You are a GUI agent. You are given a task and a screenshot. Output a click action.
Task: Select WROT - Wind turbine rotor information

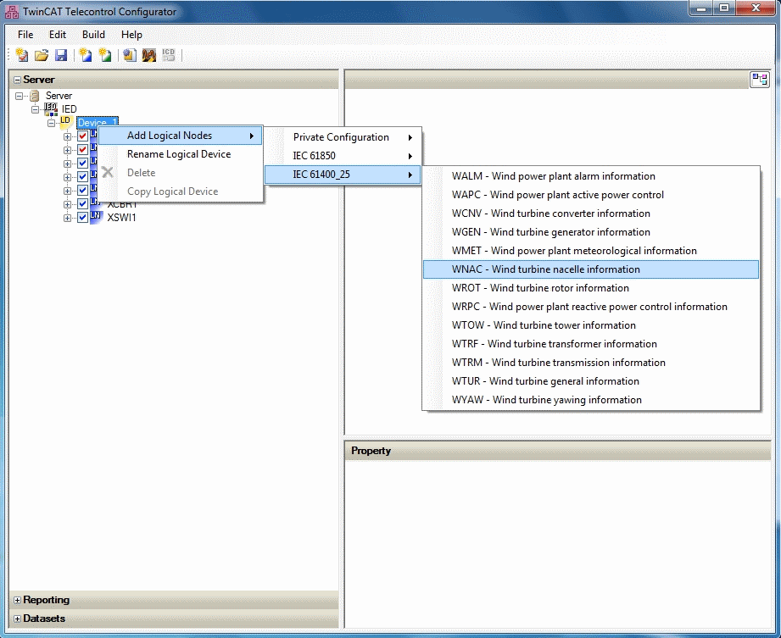tap(591, 288)
